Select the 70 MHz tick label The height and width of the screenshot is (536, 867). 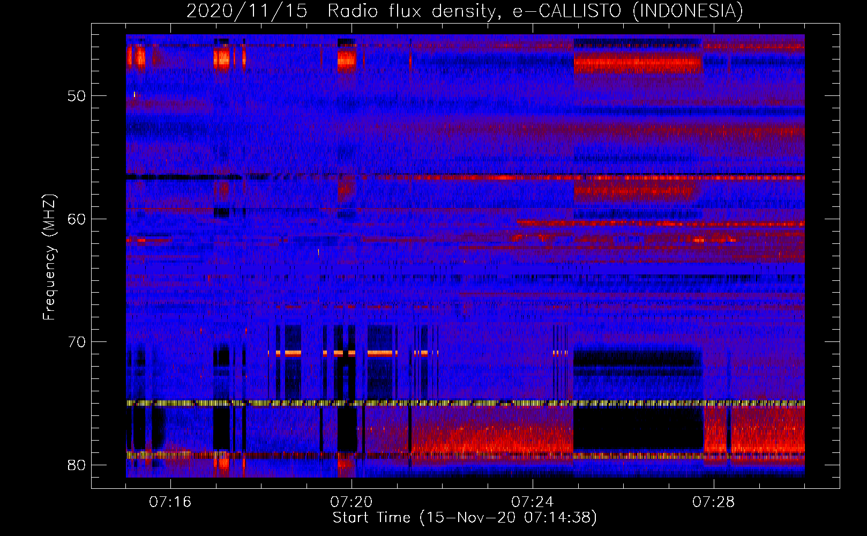point(77,342)
